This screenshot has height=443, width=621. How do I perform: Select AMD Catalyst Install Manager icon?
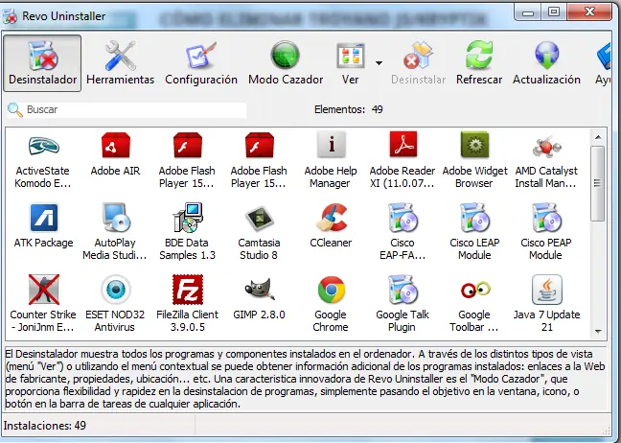coord(546,147)
